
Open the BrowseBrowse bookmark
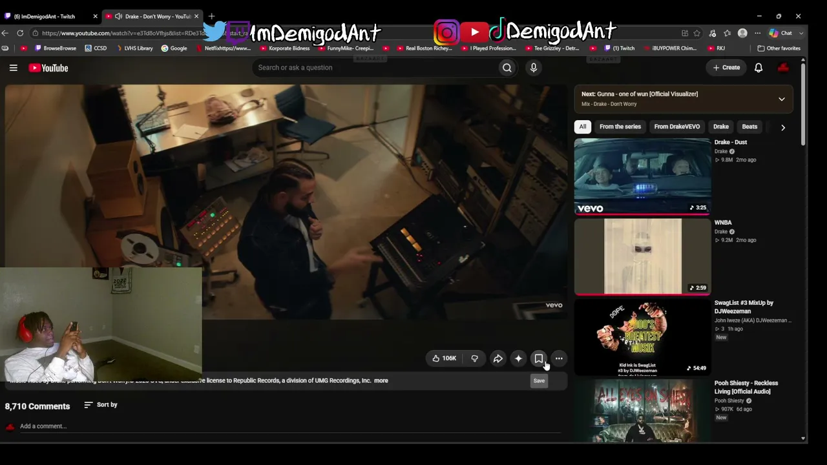click(x=56, y=48)
